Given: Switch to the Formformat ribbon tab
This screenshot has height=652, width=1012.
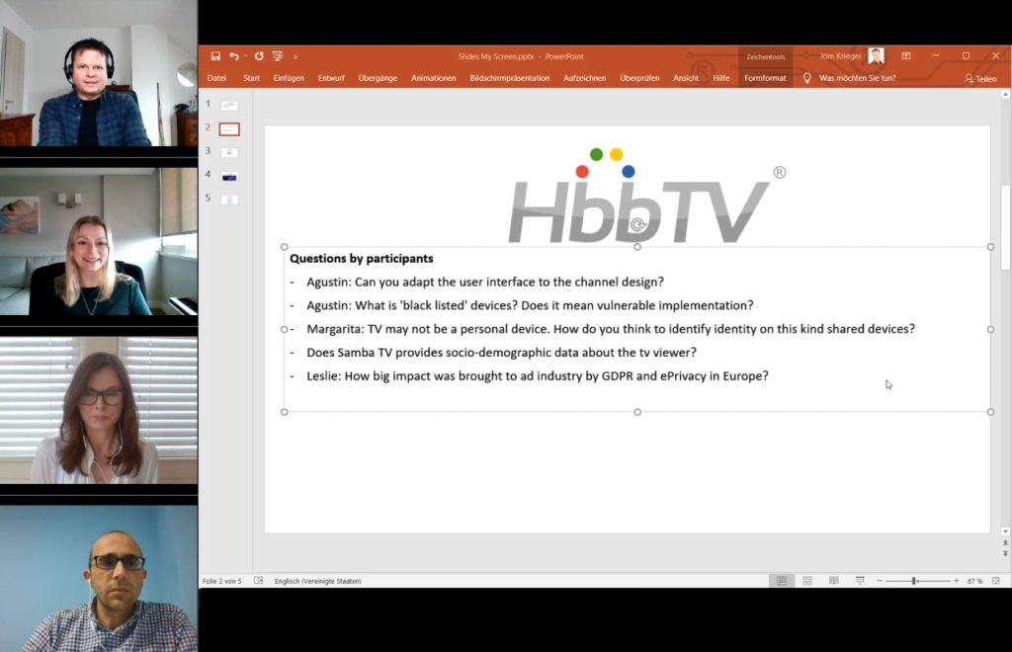Looking at the screenshot, I should tap(765, 77).
